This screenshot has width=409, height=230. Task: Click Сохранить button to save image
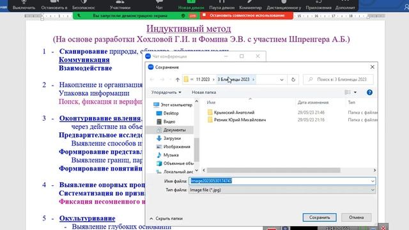(320, 217)
